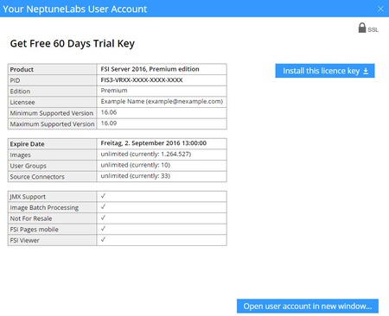Select the Edition value Premium
Viewport: 389px width, 316px height.
tap(114, 91)
